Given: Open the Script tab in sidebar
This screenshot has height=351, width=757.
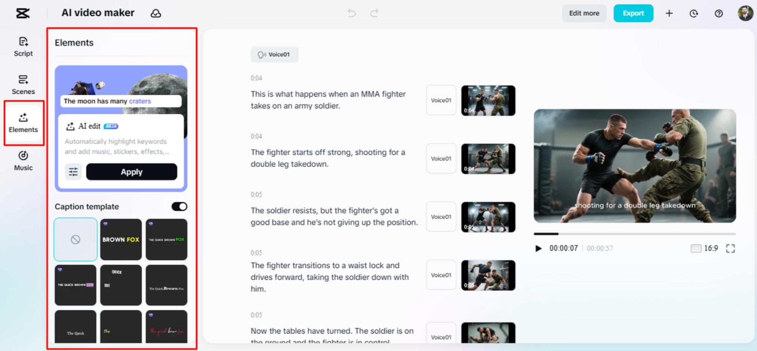Looking at the screenshot, I should [23, 47].
